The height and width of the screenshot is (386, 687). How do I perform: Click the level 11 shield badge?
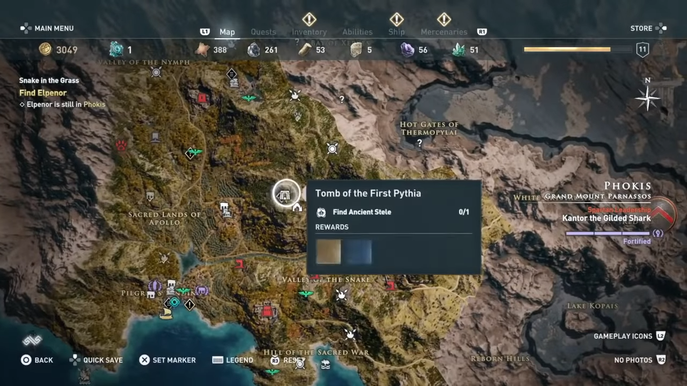642,50
